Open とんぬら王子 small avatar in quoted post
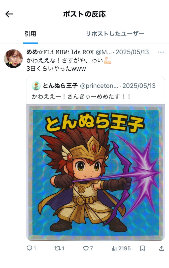169x268 pixels. 36,86
